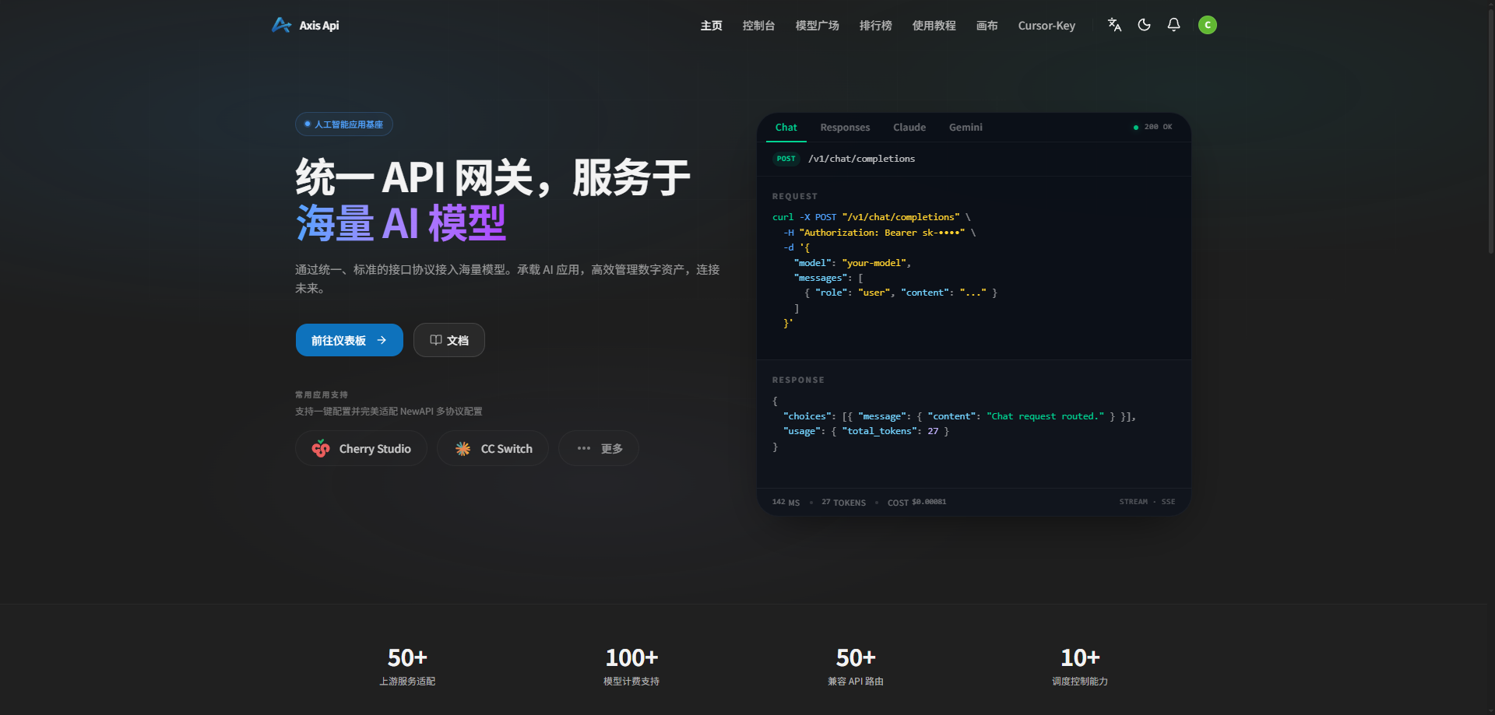Open 模型广场 in the navigation
Screen dimensions: 1495x715
point(817,26)
